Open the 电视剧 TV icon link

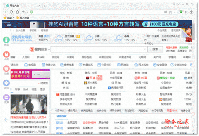click(30, 65)
